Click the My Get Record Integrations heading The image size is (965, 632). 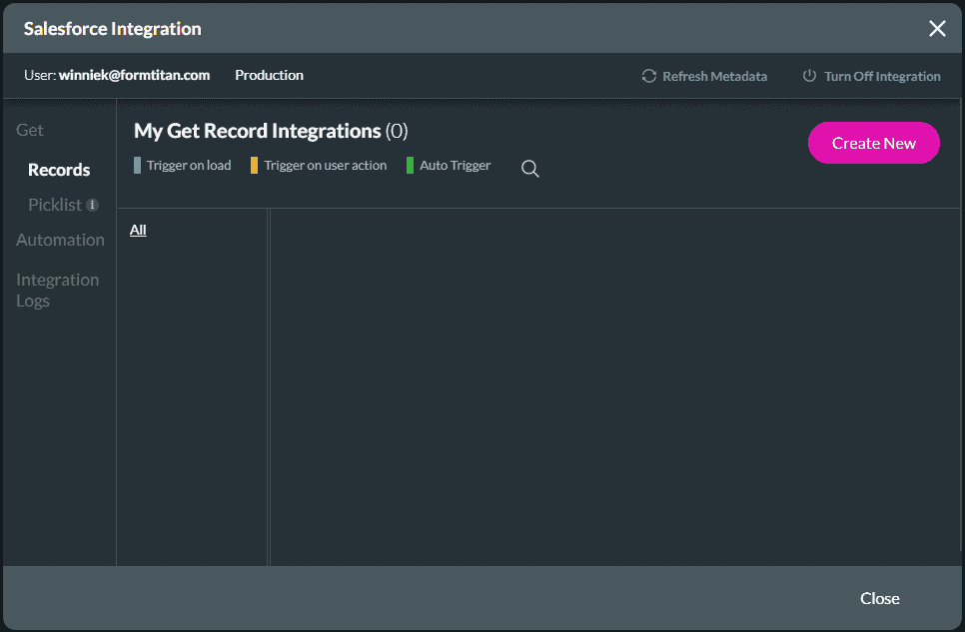(257, 131)
